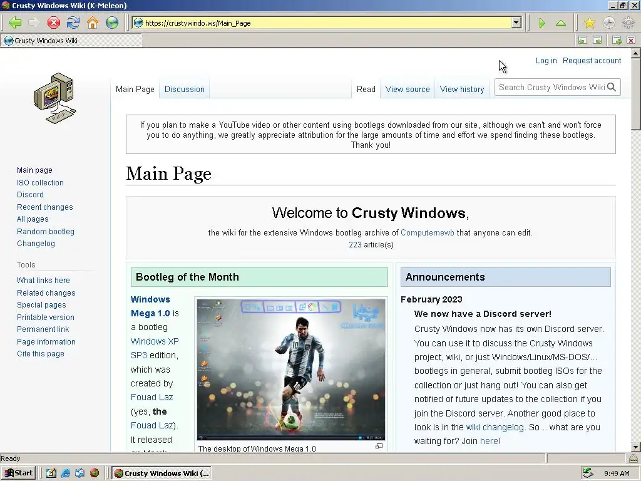Click Cite this page link
641x481 pixels.
[x=41, y=354]
